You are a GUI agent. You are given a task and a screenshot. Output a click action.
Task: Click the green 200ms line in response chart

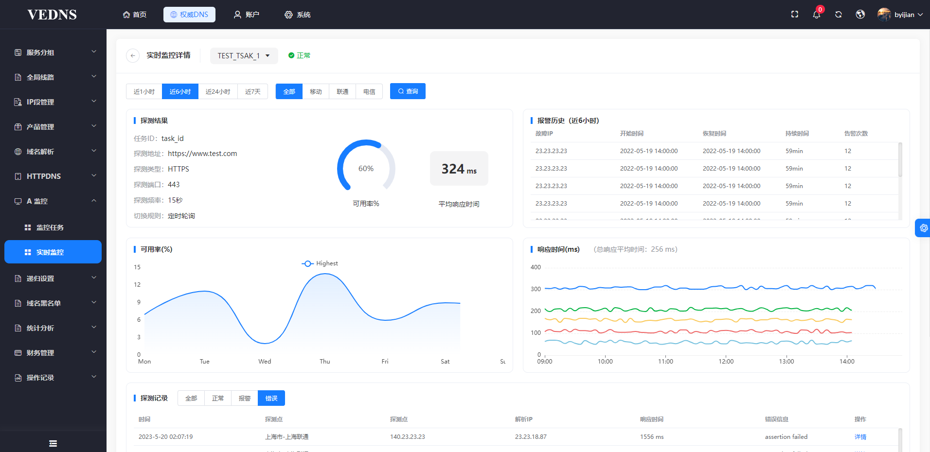point(698,309)
